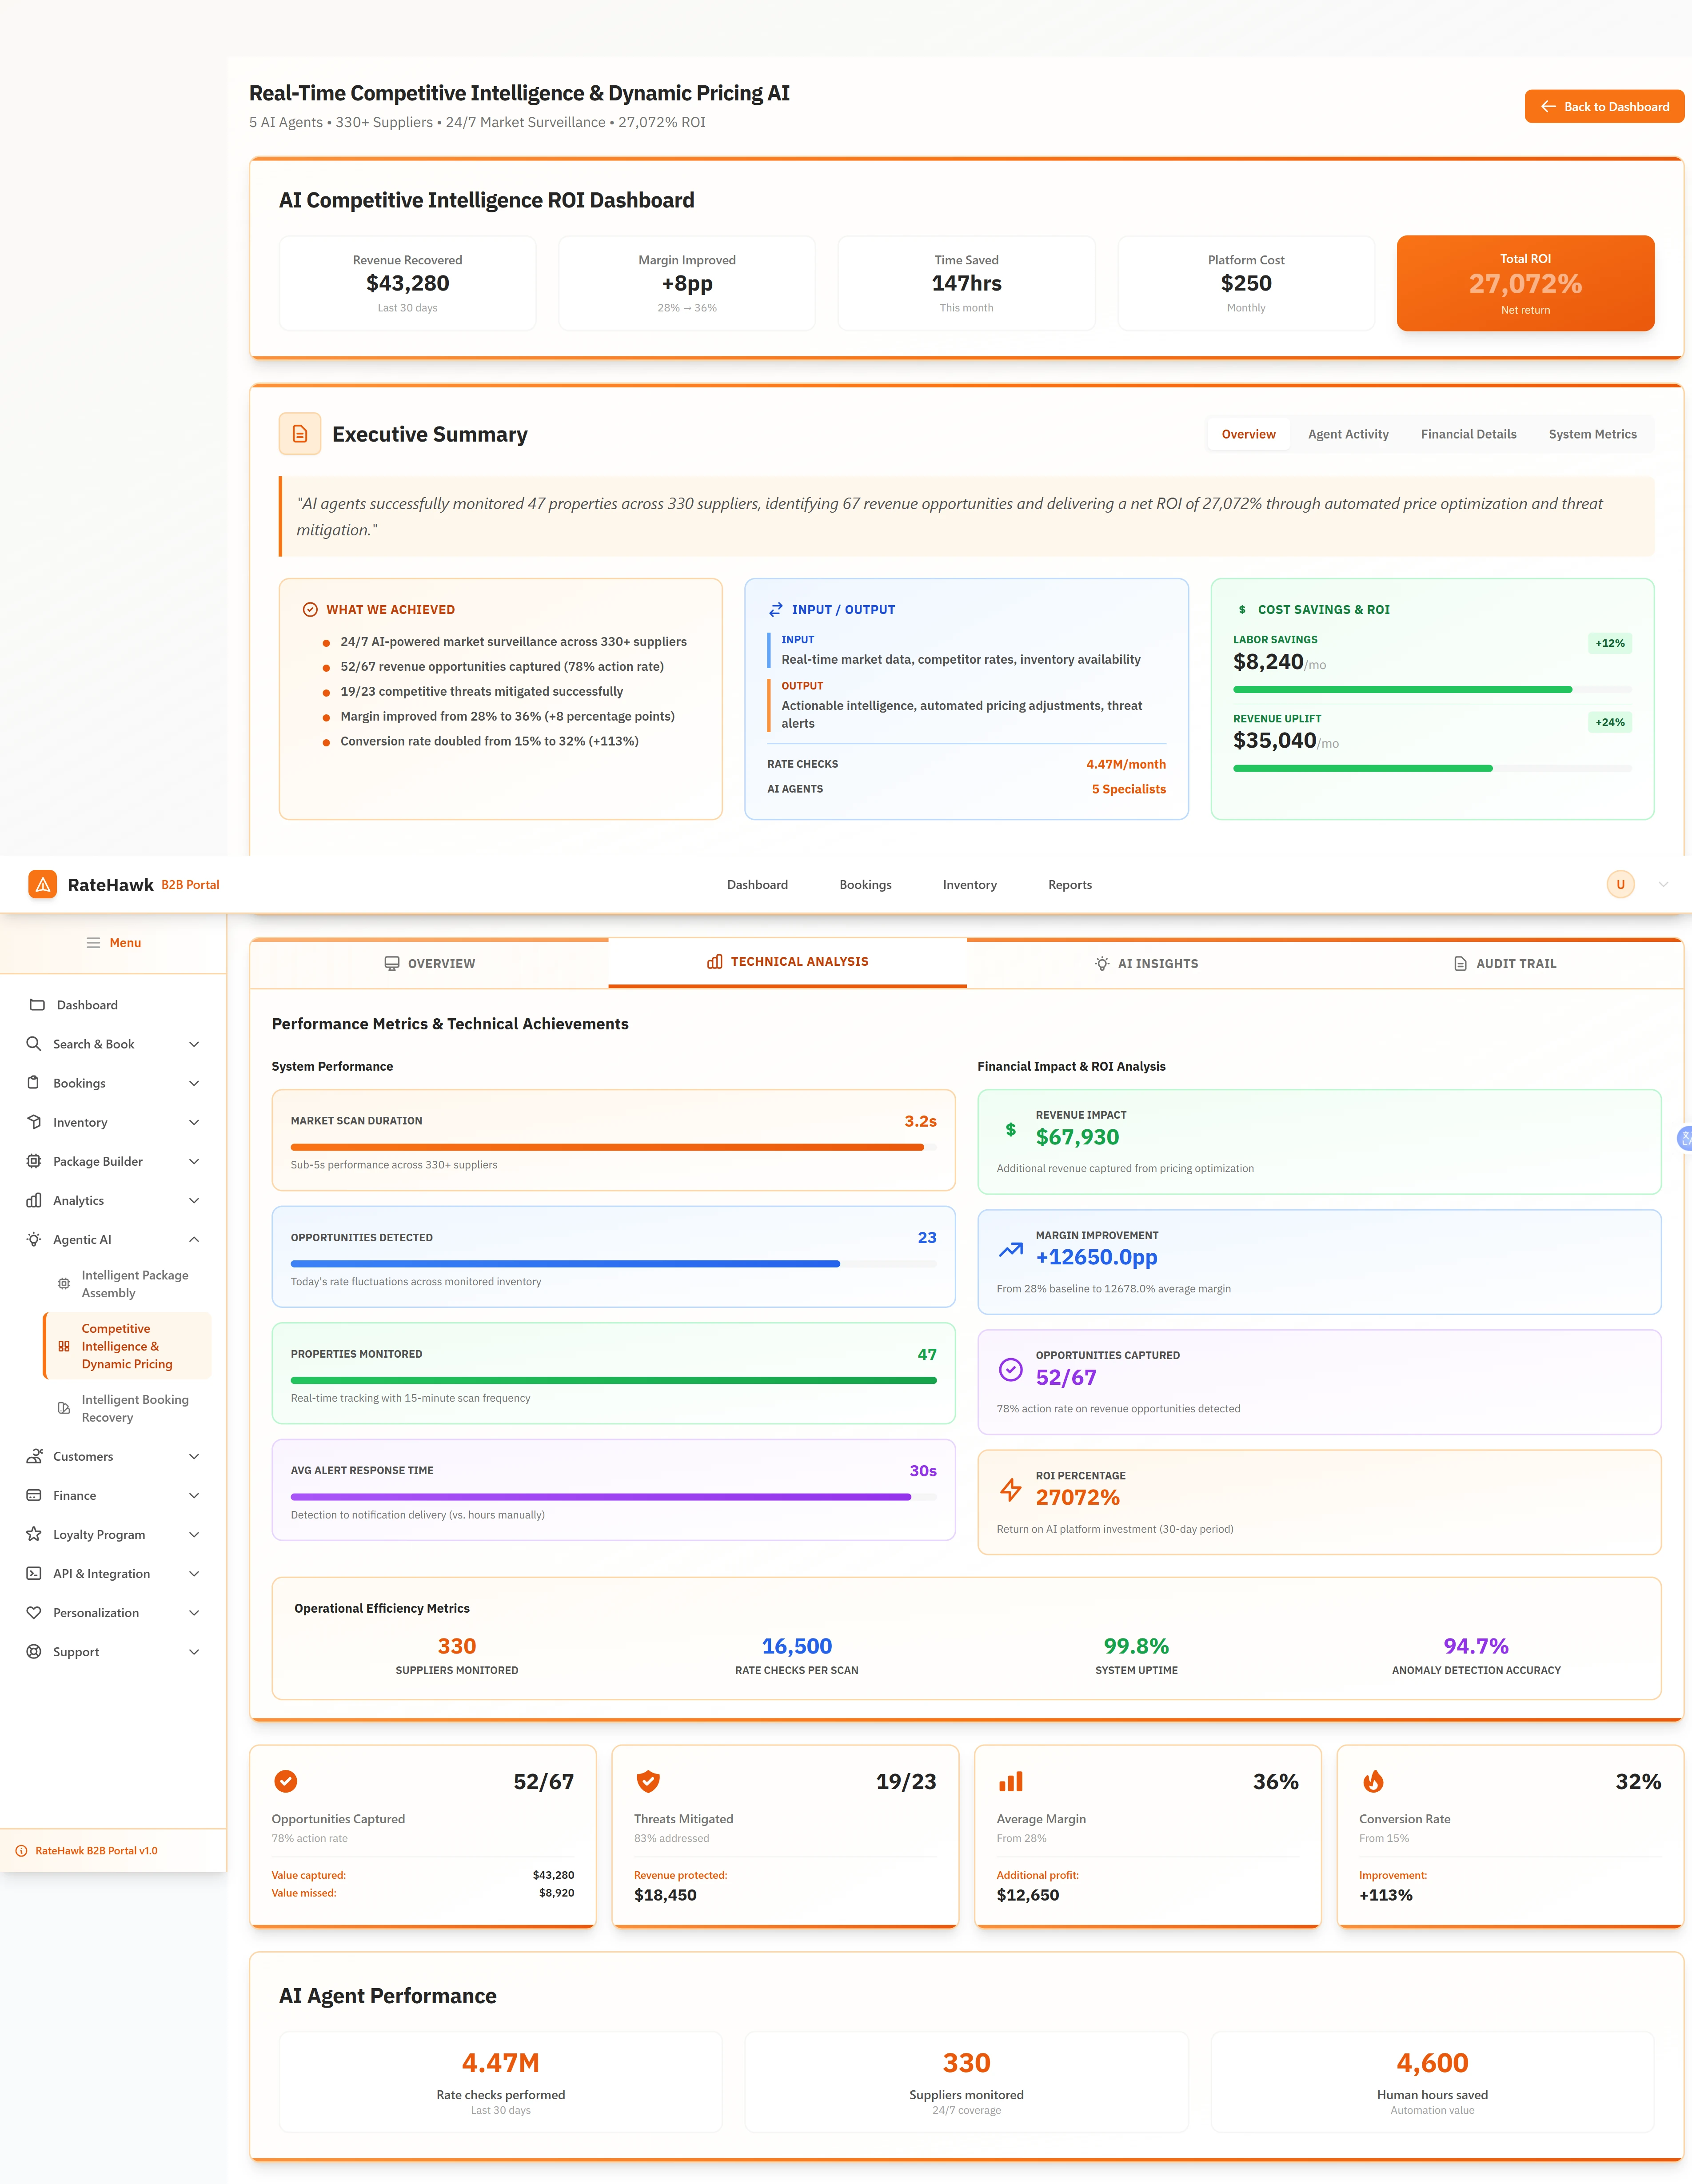1692x2184 pixels.
Task: Open the Search & Book magnifier icon
Action: point(34,1043)
